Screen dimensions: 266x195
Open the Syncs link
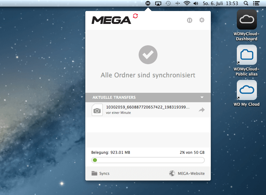(104, 173)
